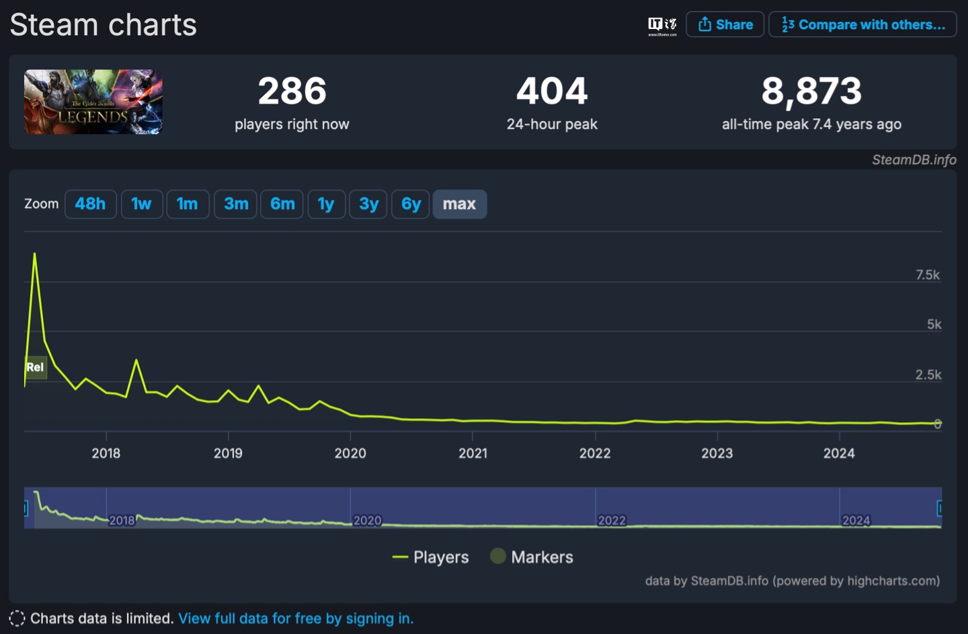Screen dimensions: 968x634
Task: Click the share arrow icon
Action: (x=704, y=24)
